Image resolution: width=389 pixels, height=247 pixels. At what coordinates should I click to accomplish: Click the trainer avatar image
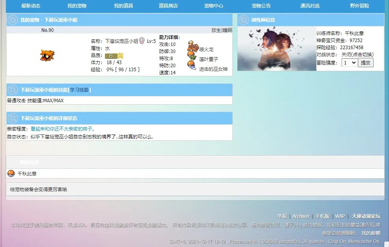pyautogui.click(x=277, y=48)
